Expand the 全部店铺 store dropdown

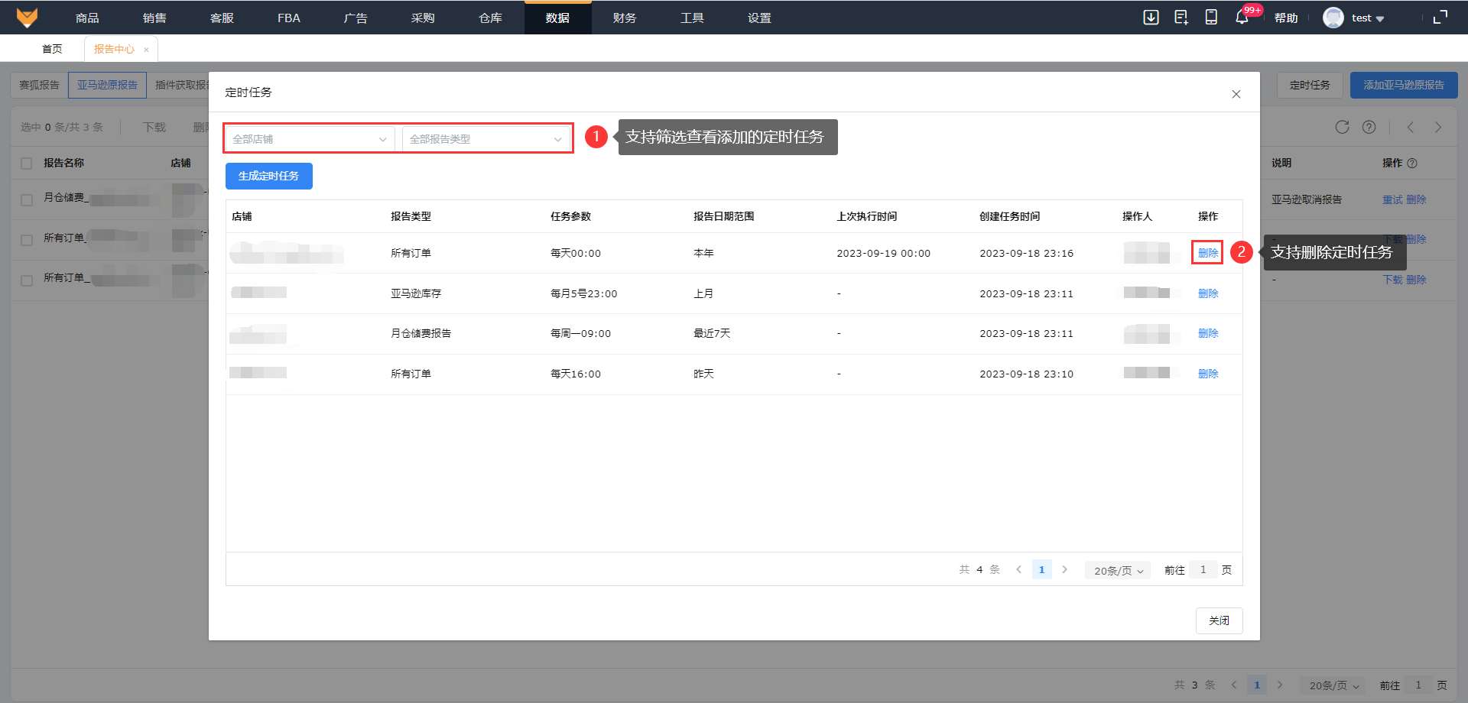coord(310,139)
